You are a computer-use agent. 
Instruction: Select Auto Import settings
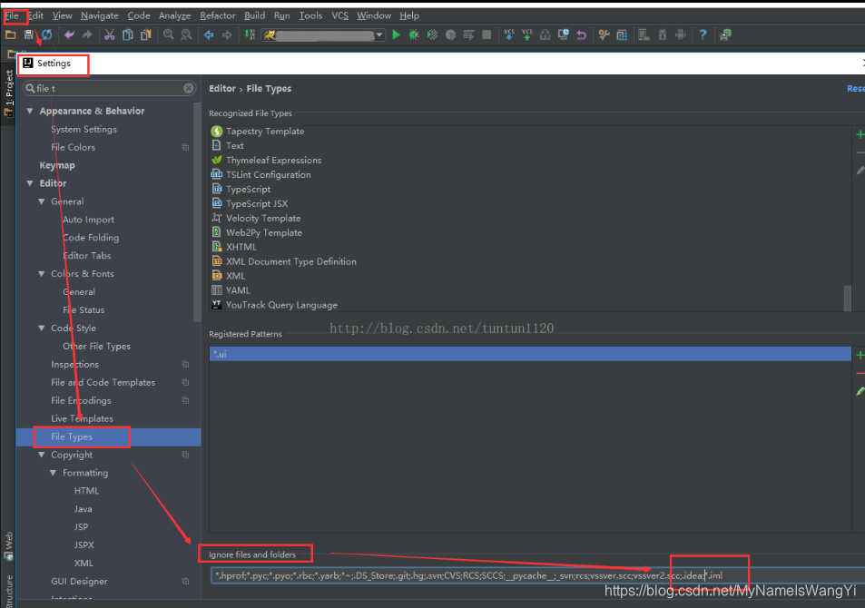click(88, 220)
